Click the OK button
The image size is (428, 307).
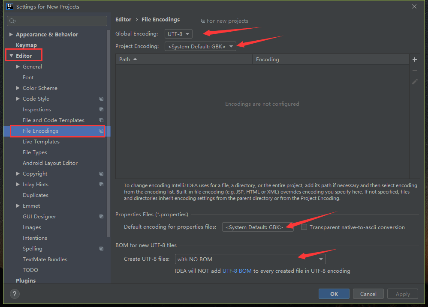[334, 294]
